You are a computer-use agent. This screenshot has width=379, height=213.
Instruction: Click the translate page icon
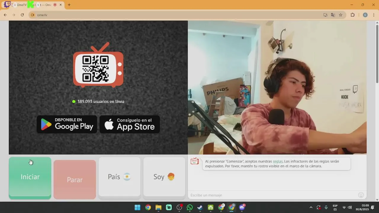click(333, 15)
